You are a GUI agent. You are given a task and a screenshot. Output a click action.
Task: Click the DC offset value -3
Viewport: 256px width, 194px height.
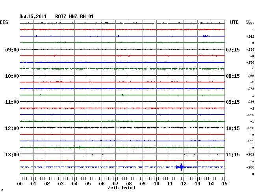pos(252,82)
